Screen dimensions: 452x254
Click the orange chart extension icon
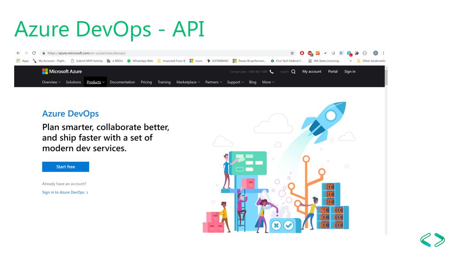318,53
